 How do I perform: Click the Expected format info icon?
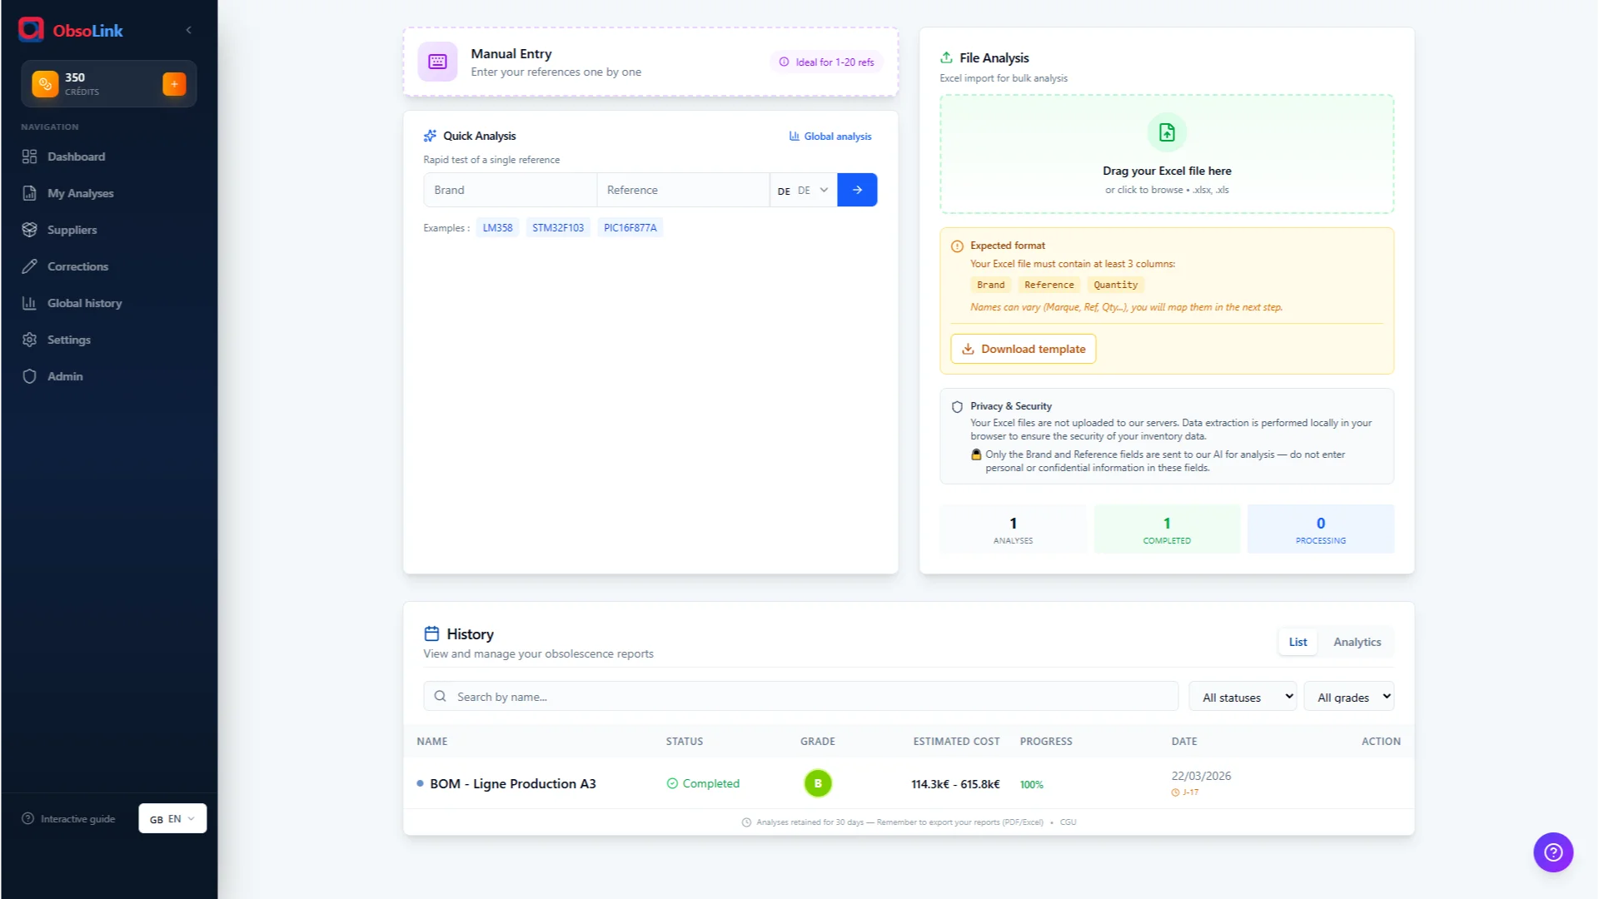tap(957, 246)
